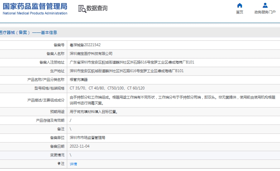The width and height of the screenshot is (280, 171).
Task: Click the 型号规格/包装规格 label
Action: pyautogui.click(x=49, y=88)
